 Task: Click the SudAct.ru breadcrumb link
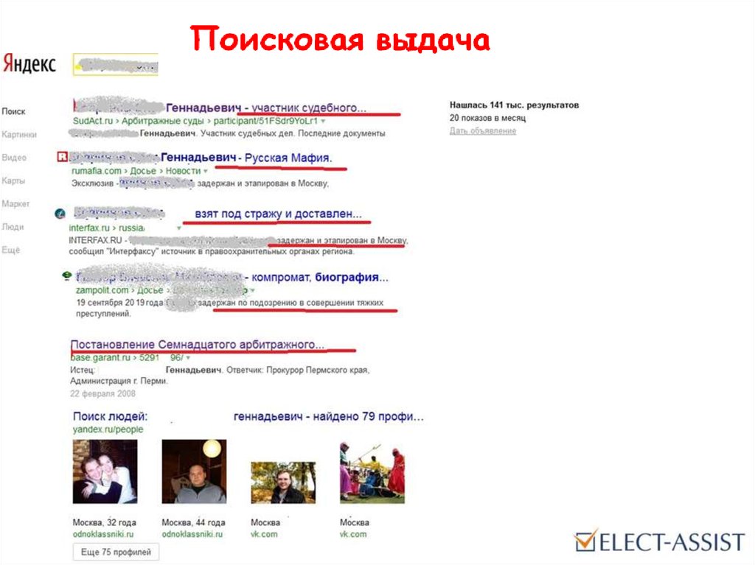click(92, 121)
